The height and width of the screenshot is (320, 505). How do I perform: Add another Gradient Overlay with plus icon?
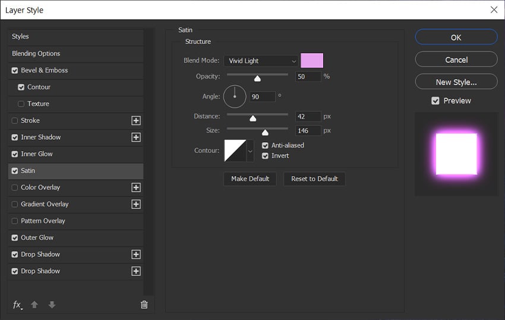pos(136,204)
